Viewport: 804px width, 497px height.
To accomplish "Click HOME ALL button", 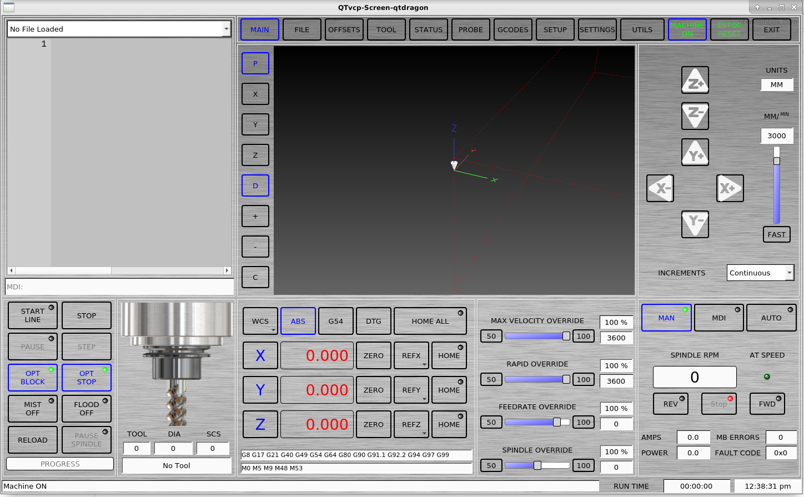I will (x=430, y=321).
